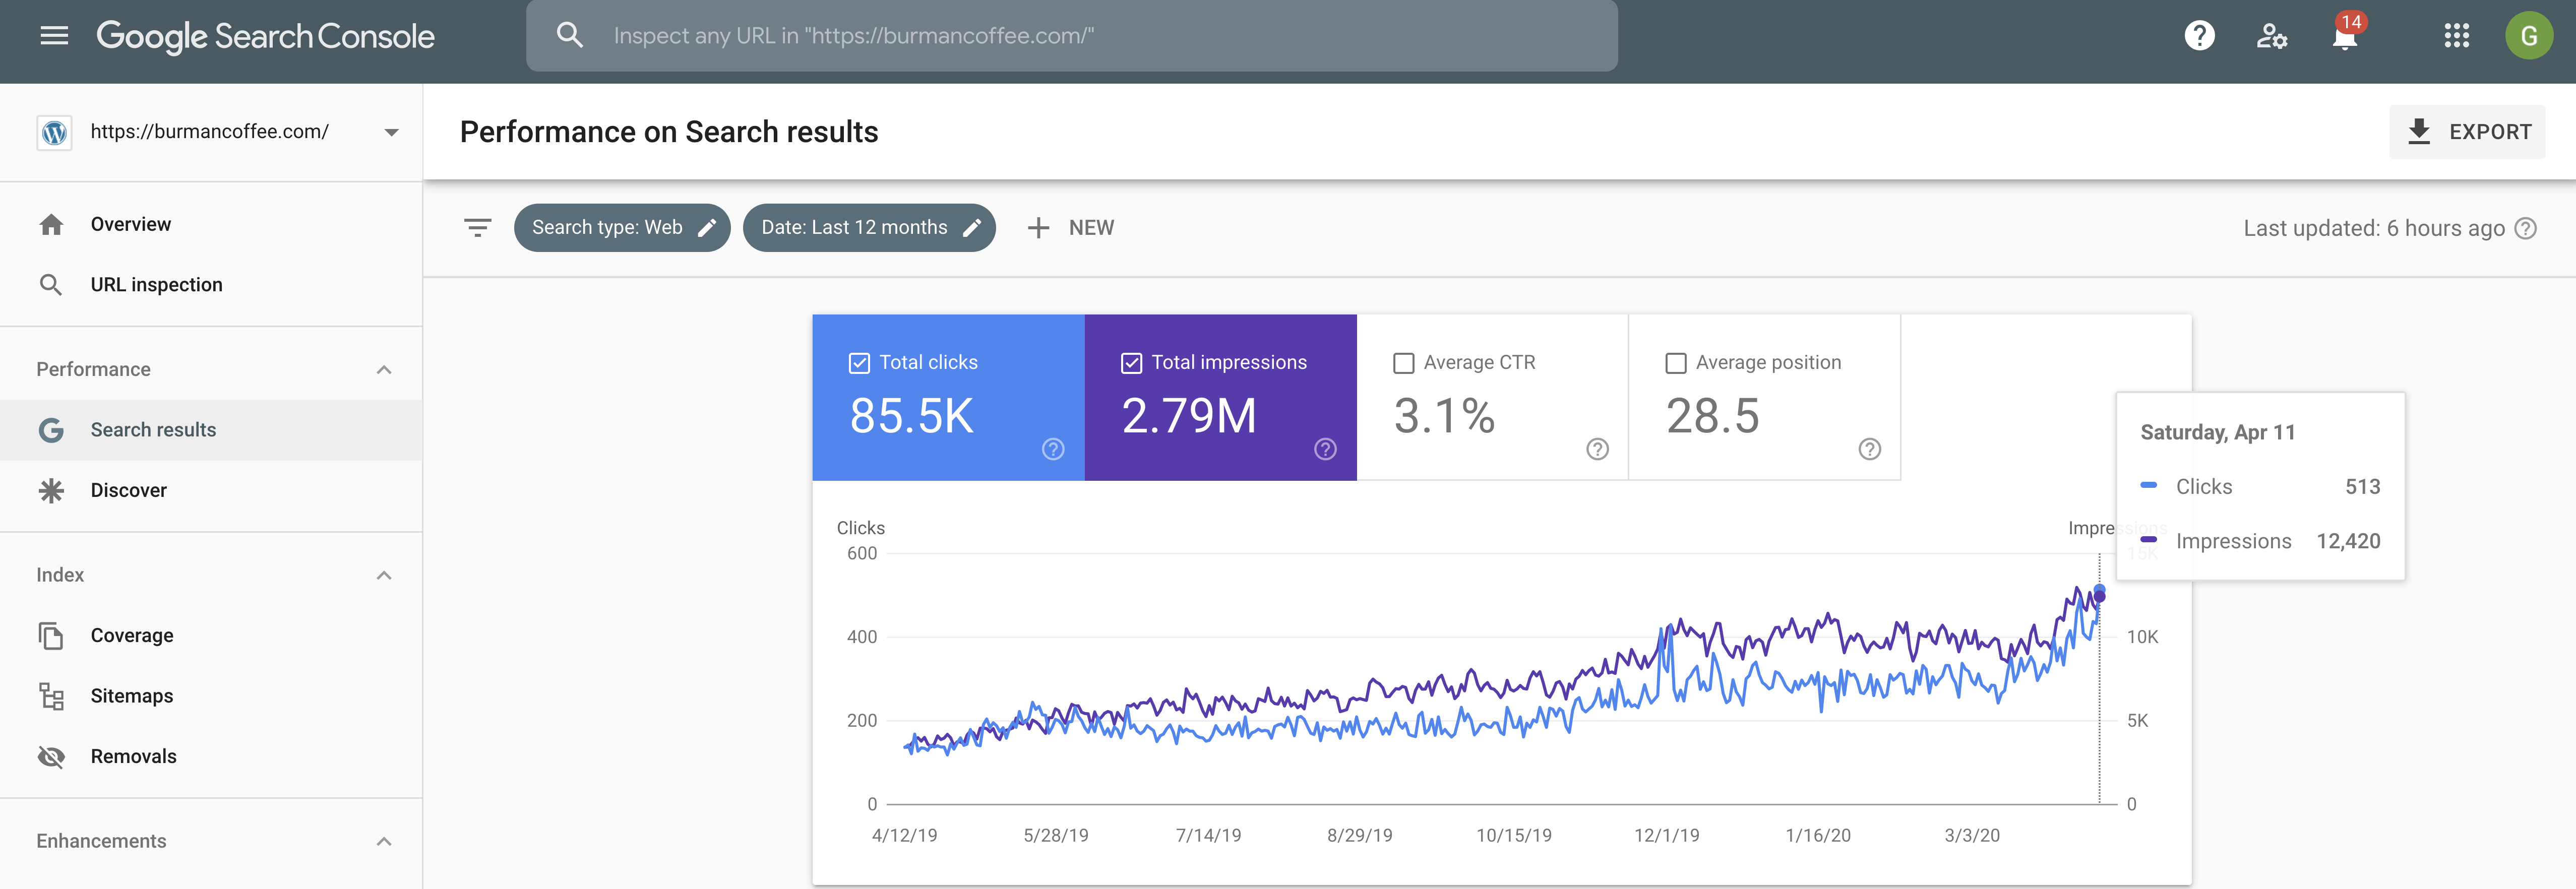Image resolution: width=2576 pixels, height=889 pixels.
Task: Click Average position help icon
Action: coord(1869,449)
